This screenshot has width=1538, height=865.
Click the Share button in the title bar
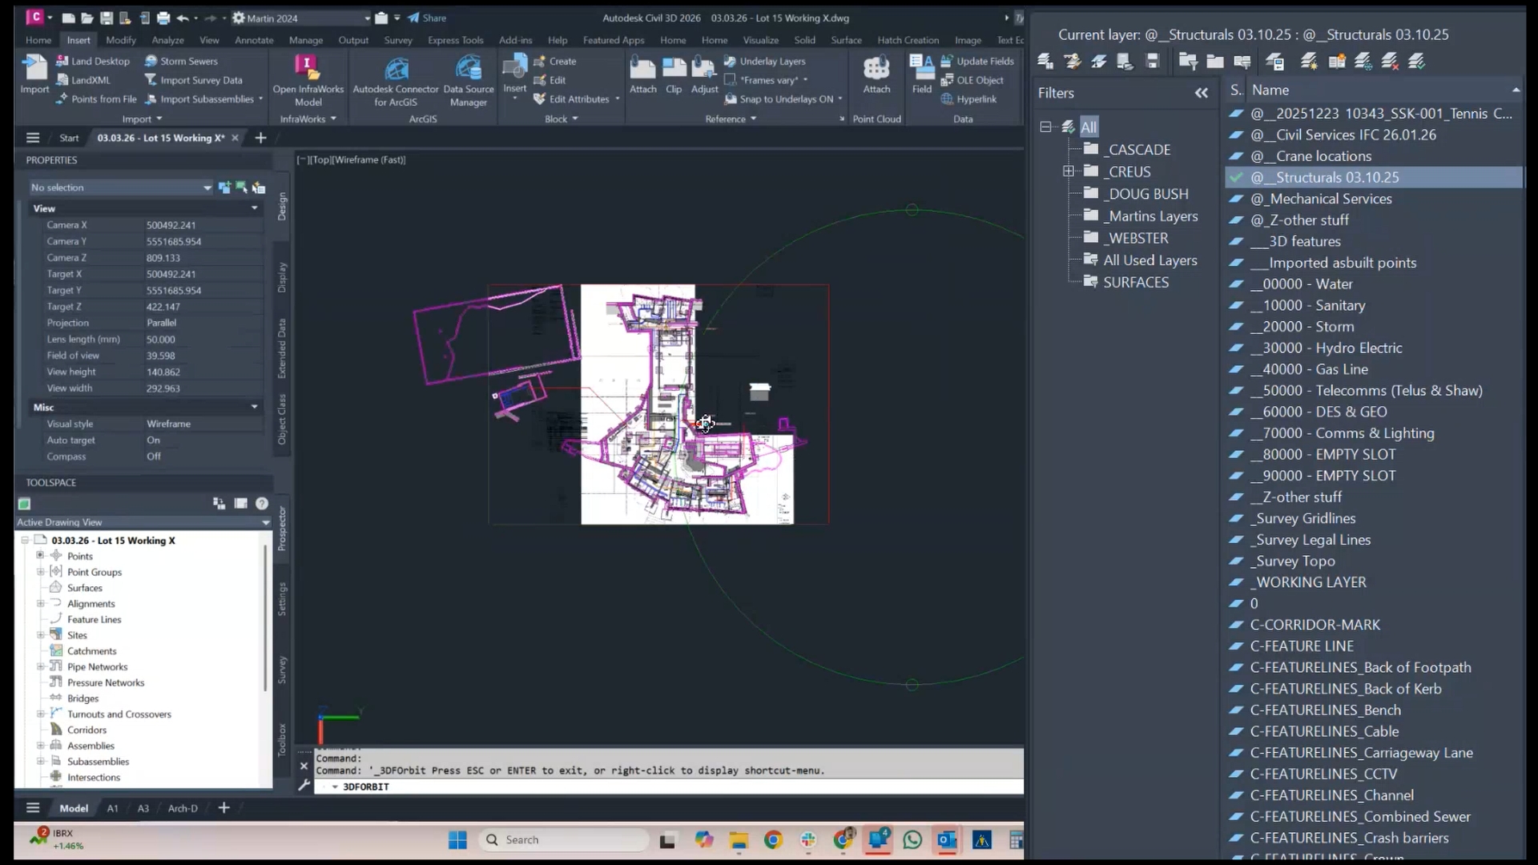tap(427, 18)
